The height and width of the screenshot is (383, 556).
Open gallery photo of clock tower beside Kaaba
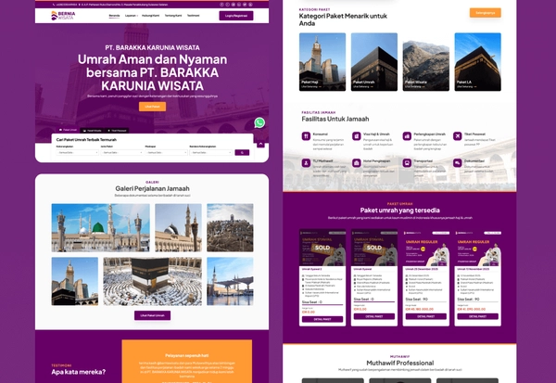(75, 281)
